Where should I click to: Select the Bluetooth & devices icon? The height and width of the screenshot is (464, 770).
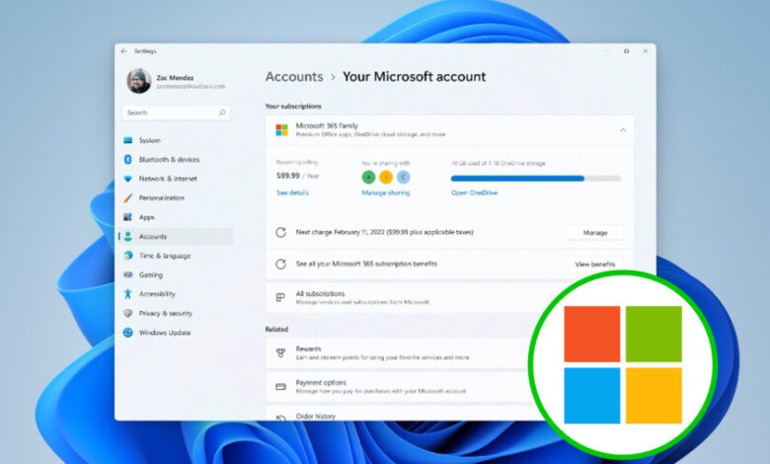click(x=127, y=159)
